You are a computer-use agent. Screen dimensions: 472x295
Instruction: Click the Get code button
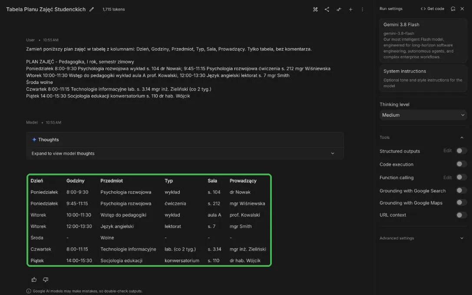coord(432,9)
